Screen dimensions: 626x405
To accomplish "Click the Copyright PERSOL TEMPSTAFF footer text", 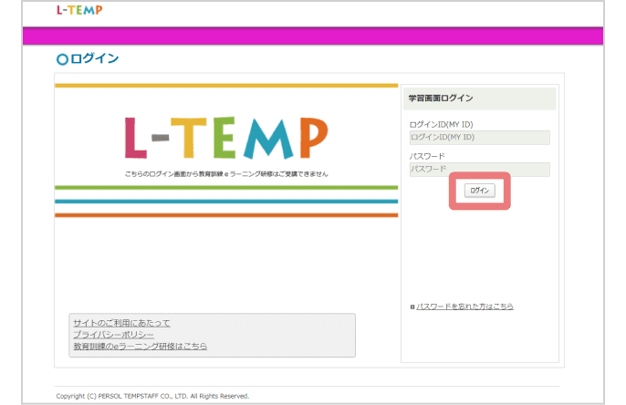I will (152, 396).
